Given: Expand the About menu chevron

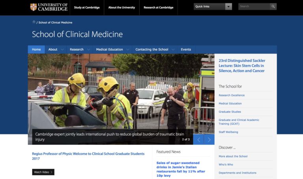Looking at the screenshot, I should pyautogui.click(x=61, y=50).
